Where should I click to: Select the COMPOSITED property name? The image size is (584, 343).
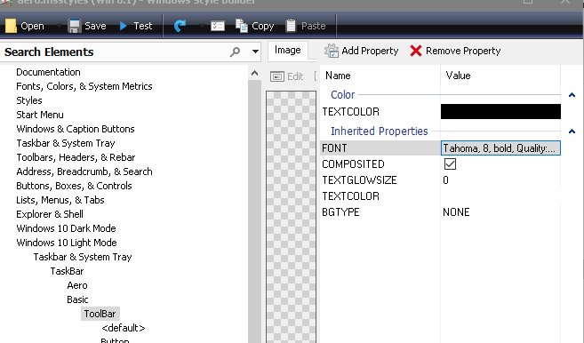[353, 164]
